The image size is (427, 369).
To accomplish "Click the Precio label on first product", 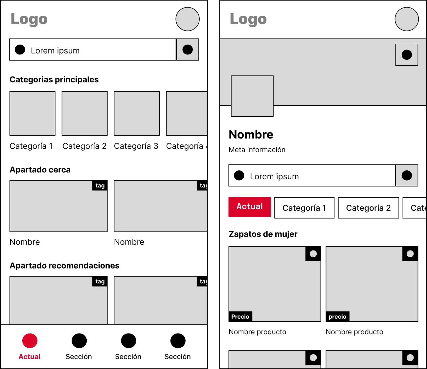I will pos(240,316).
